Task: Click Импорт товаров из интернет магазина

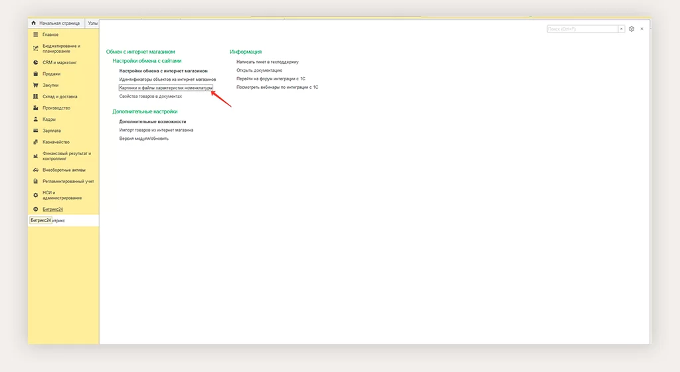Action: point(156,130)
